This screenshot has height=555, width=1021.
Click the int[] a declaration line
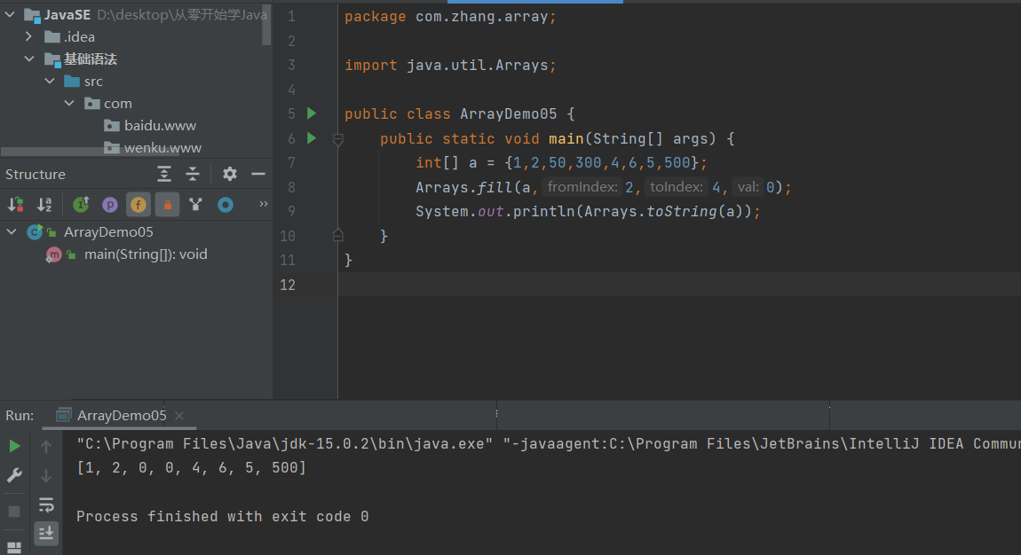point(561,162)
